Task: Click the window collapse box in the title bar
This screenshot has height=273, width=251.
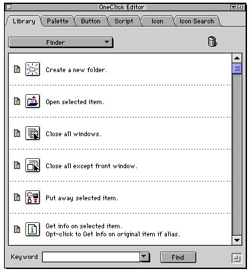Action: [233, 7]
